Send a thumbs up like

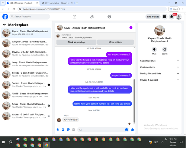click(x=132, y=129)
